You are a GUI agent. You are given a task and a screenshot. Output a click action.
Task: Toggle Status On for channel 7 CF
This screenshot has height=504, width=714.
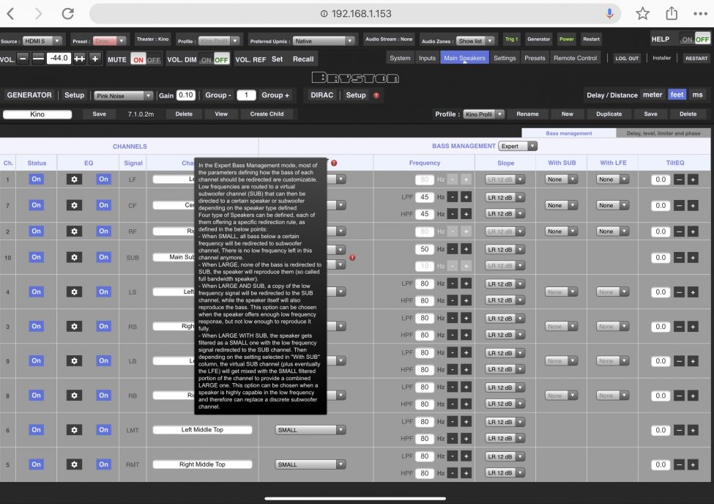click(36, 206)
